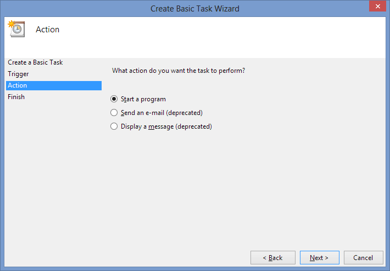
Task: Choose the Send an e-mail radio button
Action: 114,113
